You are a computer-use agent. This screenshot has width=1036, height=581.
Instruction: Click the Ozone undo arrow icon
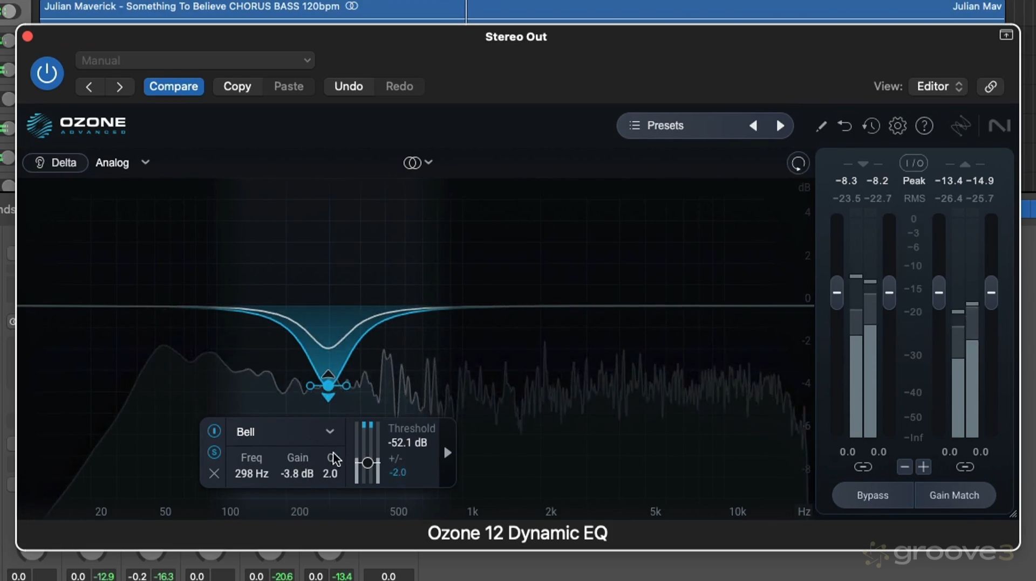coord(844,126)
